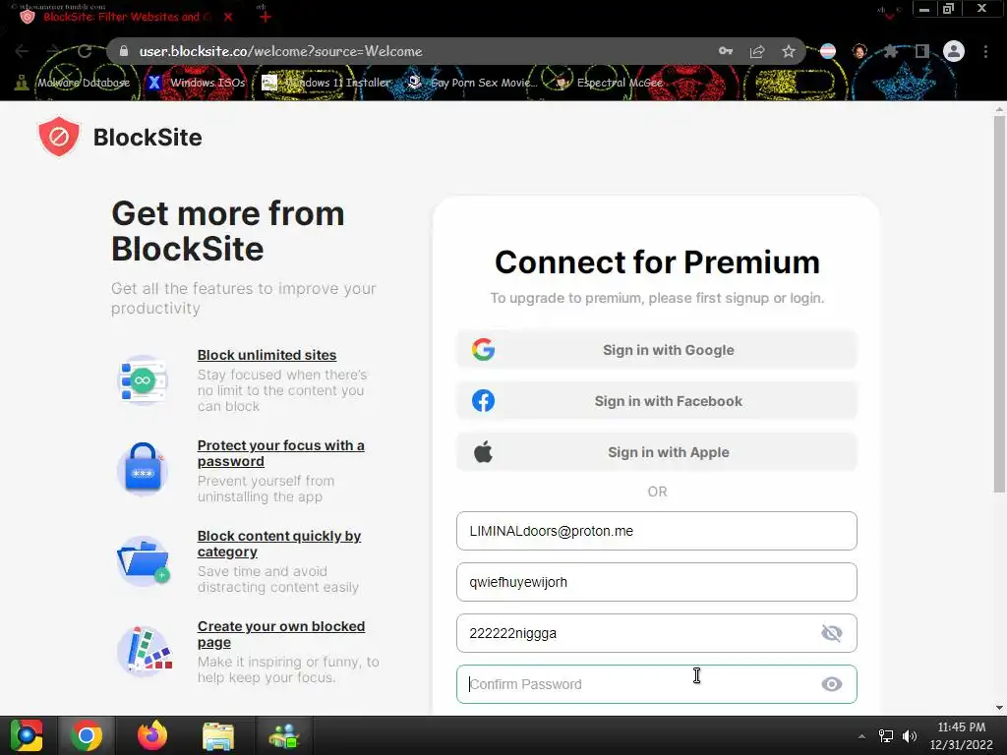Image resolution: width=1007 pixels, height=755 pixels.
Task: Open the messenger people taskbar icon
Action: click(284, 735)
